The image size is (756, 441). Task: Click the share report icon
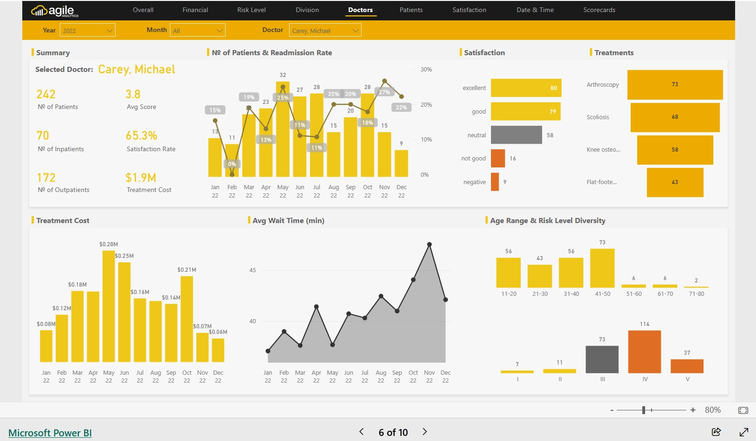tap(717, 432)
